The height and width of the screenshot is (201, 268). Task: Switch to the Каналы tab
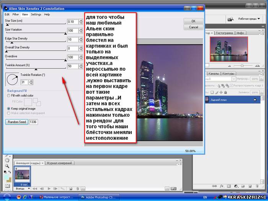coord(214,74)
